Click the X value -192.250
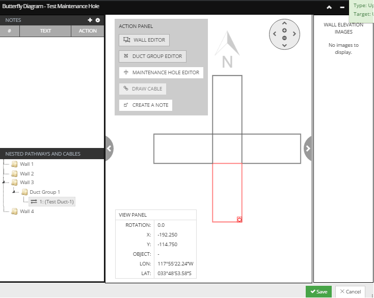The height and width of the screenshot is (298, 374). pos(168,235)
